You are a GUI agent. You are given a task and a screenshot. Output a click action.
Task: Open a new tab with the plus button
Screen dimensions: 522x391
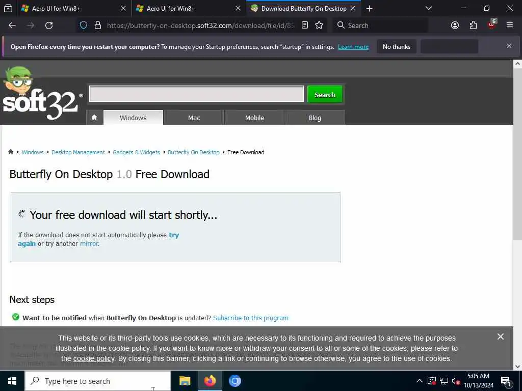click(x=369, y=9)
